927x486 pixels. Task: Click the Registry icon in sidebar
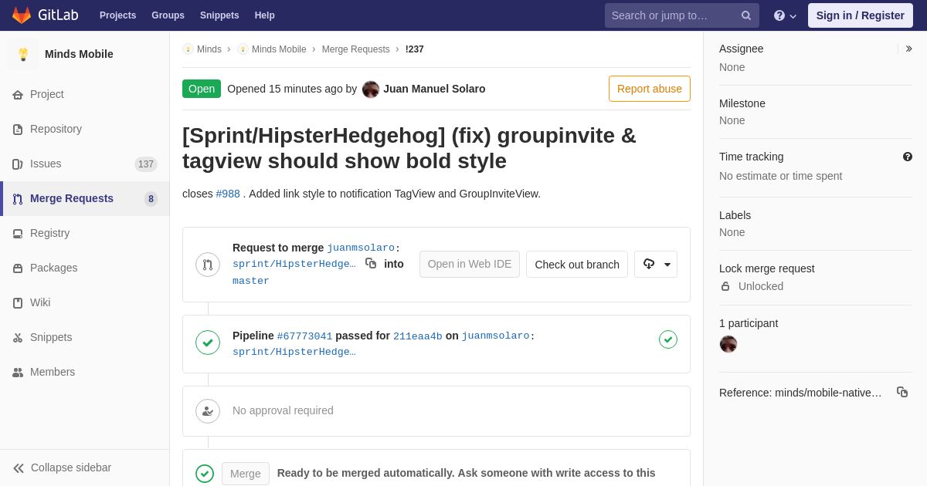click(18, 234)
